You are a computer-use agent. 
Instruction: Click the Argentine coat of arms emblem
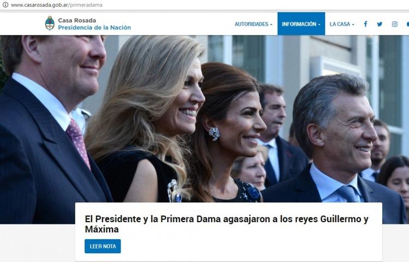coord(50,23)
